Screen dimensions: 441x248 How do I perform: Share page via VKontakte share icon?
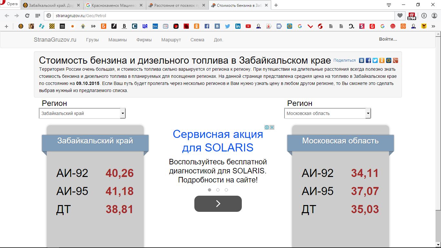362,60
